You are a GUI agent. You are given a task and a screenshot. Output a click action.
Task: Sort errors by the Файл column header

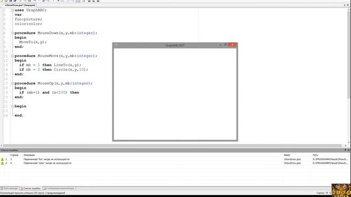287,155
